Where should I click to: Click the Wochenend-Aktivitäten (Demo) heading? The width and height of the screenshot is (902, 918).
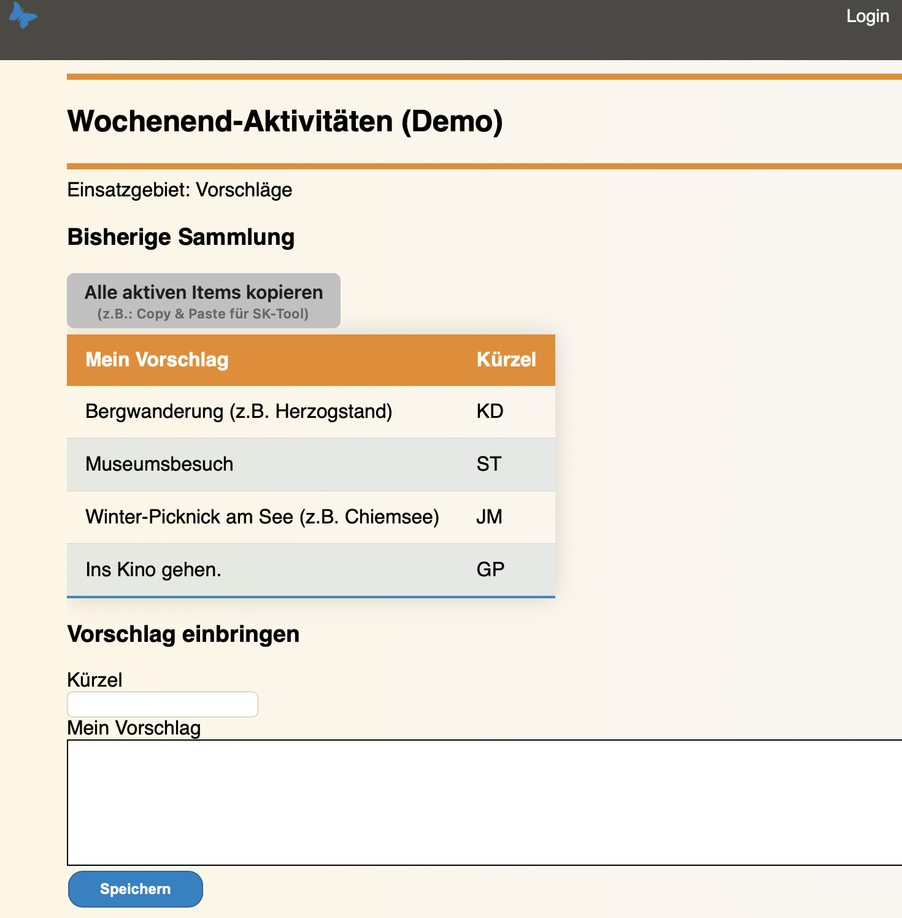[285, 121]
